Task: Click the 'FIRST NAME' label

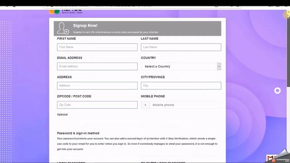Action: (67, 38)
